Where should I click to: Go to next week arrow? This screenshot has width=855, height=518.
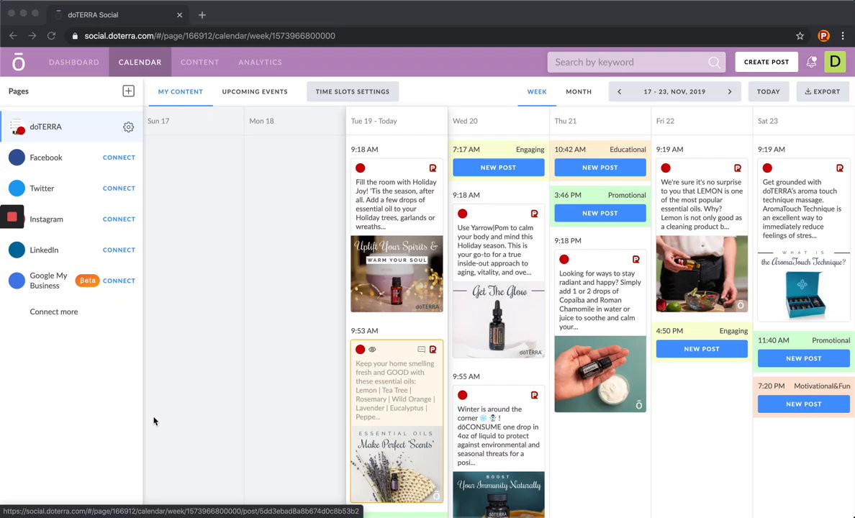pos(730,91)
